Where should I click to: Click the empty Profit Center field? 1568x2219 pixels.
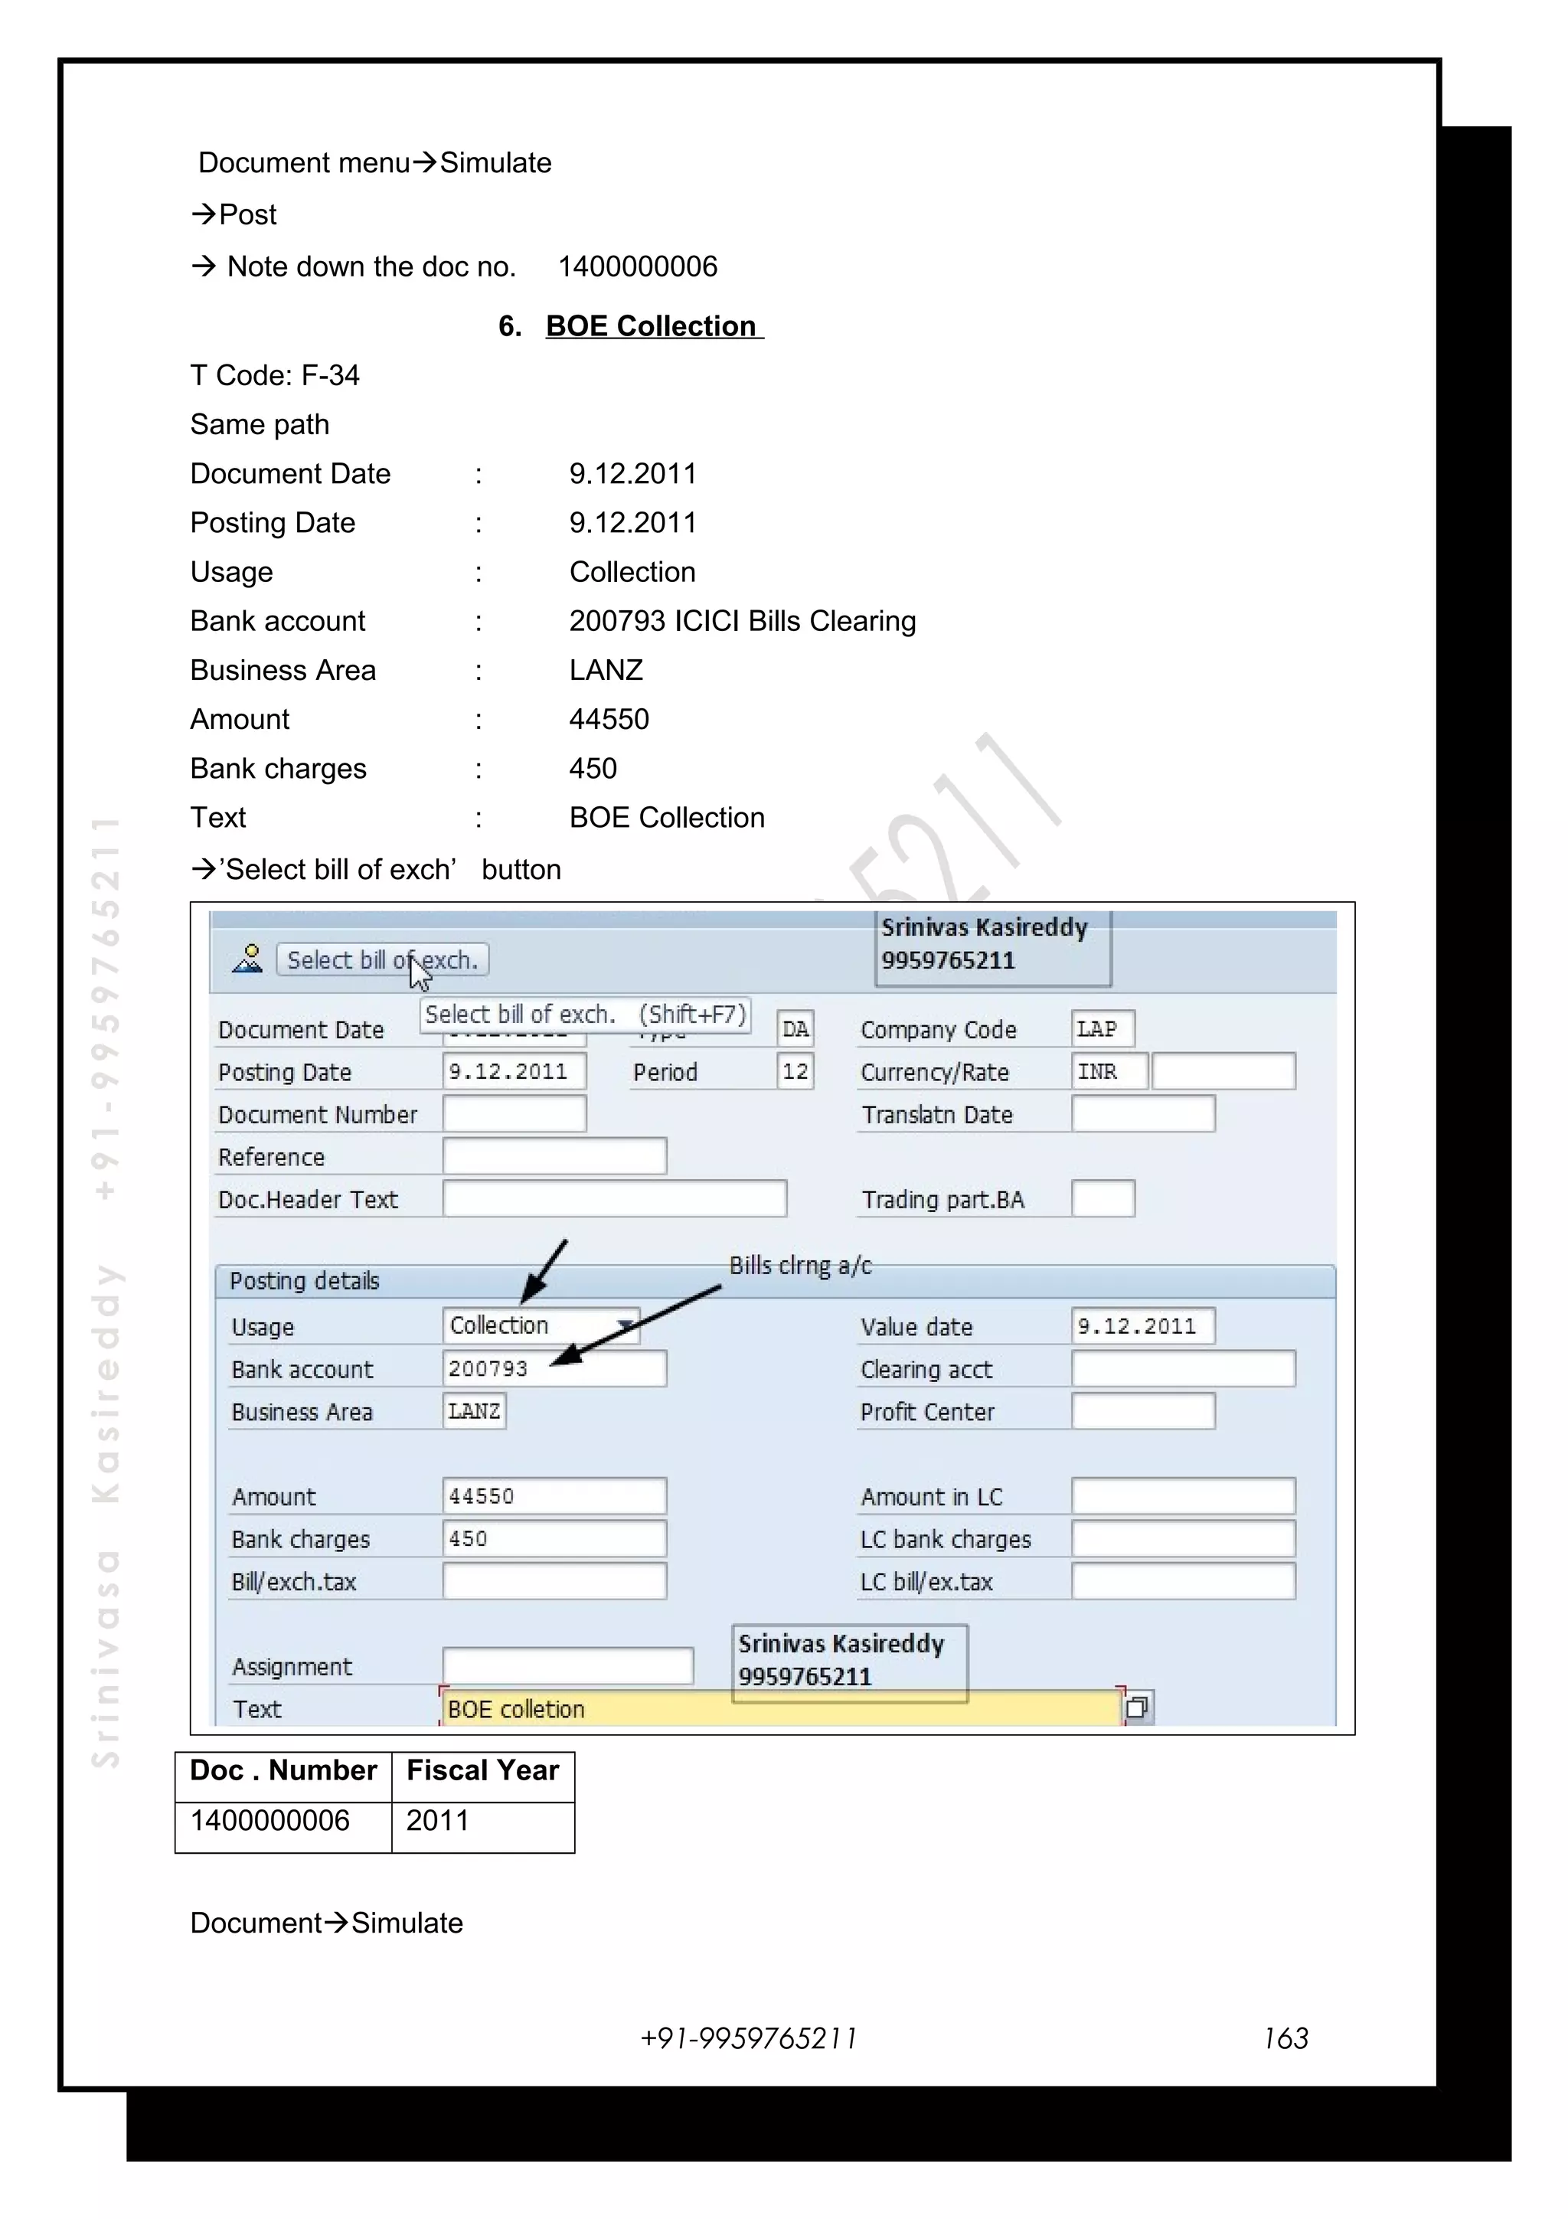tap(1143, 1411)
